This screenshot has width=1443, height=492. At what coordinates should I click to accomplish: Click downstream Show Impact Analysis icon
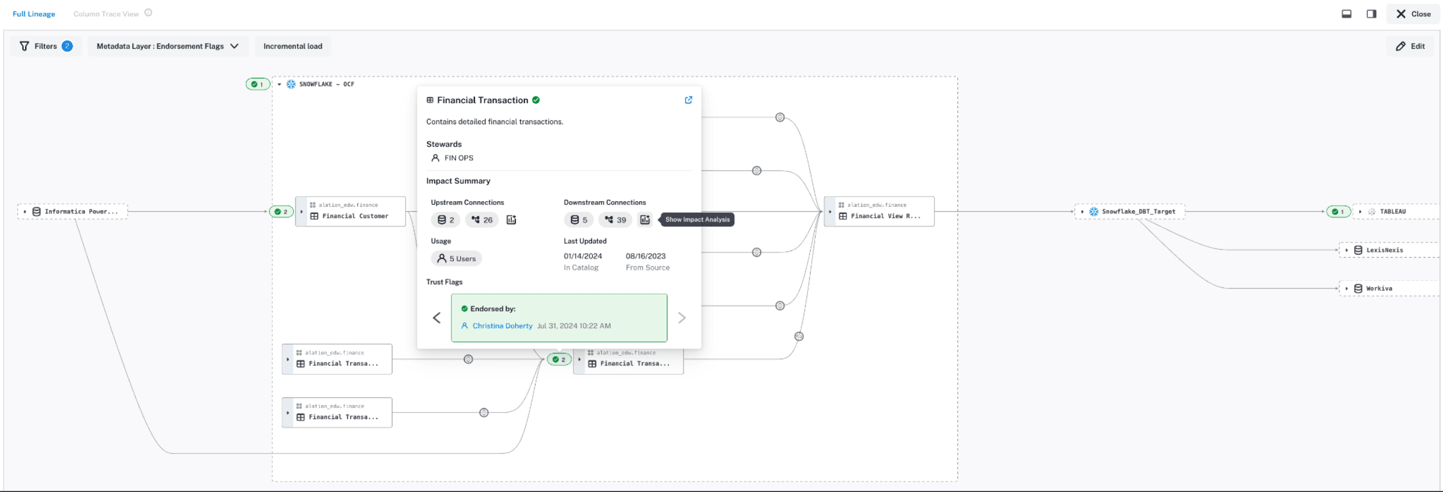pyautogui.click(x=645, y=220)
